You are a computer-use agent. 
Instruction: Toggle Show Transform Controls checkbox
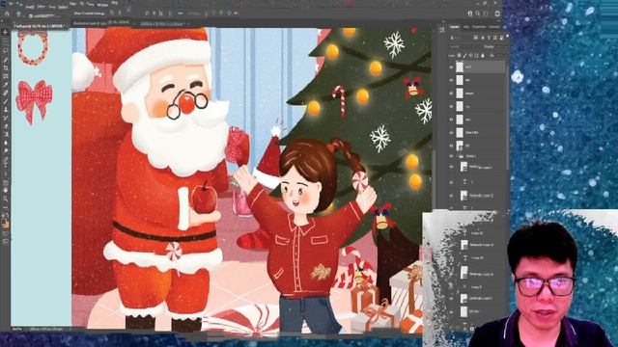pyautogui.click(x=71, y=13)
